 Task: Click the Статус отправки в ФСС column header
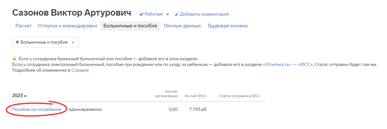coord(240,96)
